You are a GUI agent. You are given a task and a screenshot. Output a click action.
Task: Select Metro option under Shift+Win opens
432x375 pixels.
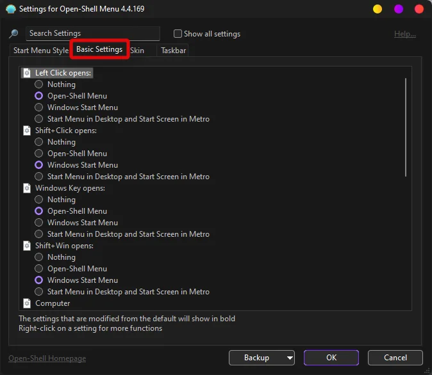click(39, 292)
